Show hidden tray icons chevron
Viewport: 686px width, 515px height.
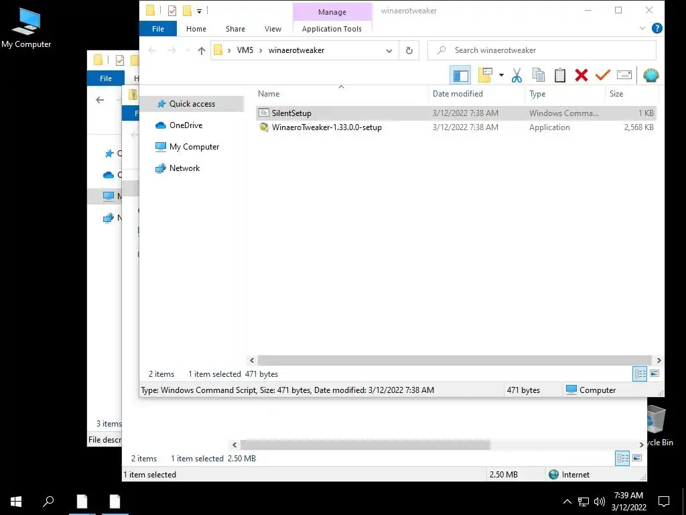[x=567, y=502]
